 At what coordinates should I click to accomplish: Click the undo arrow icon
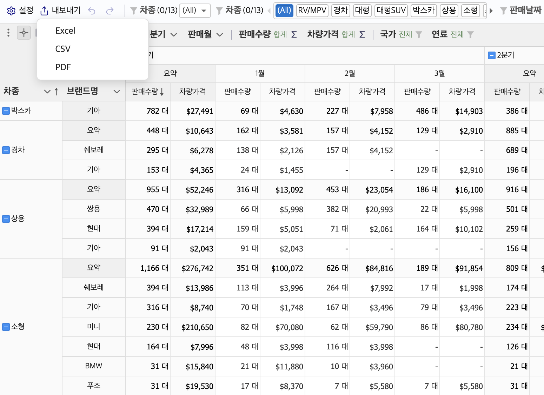(x=92, y=11)
